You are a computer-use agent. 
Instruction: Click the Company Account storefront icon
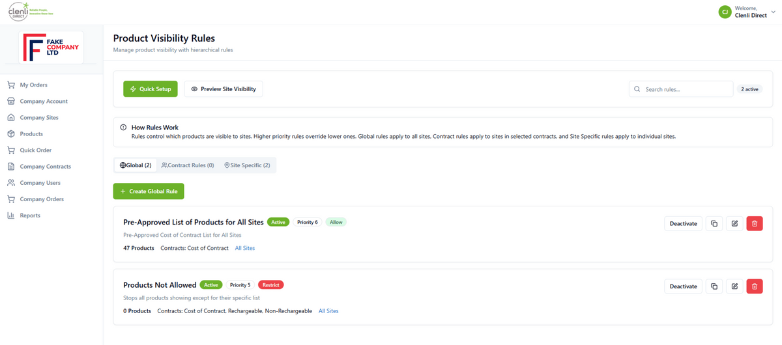tap(11, 101)
